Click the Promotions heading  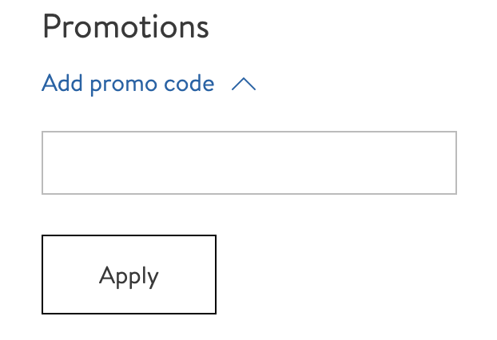point(125,27)
